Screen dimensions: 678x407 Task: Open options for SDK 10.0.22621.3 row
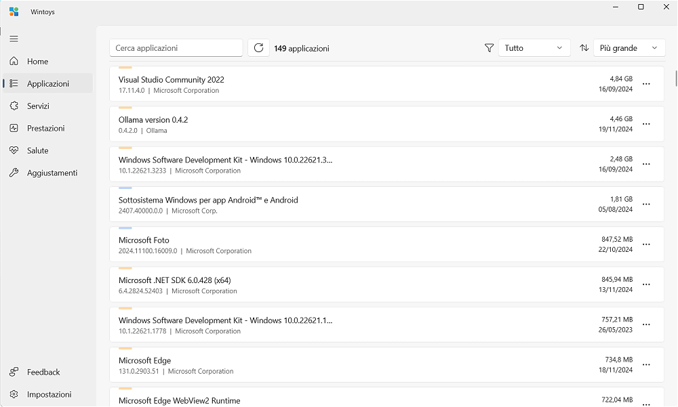coord(646,164)
